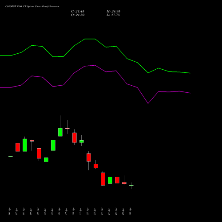This screenshot has height=222, width=222.
Task: Select the 08 Apr date label
Action: [24, 211]
